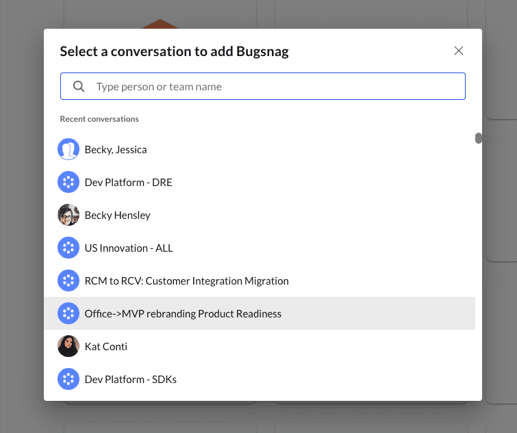
Task: Pick the US Innovation - ALL conversation
Action: pyautogui.click(x=129, y=248)
